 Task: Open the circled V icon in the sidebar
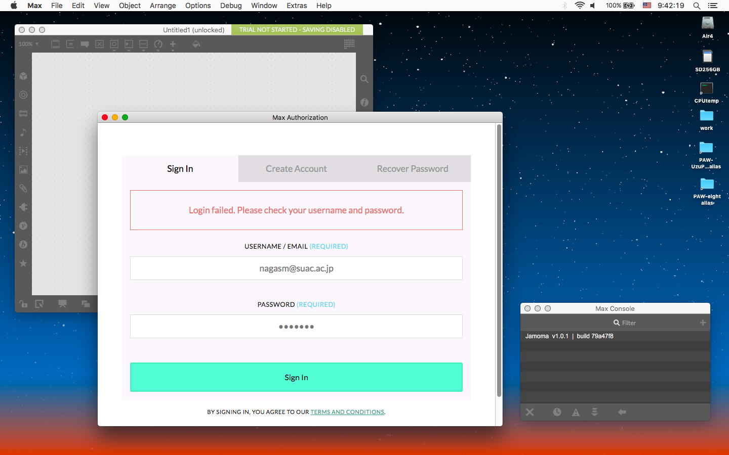23,225
